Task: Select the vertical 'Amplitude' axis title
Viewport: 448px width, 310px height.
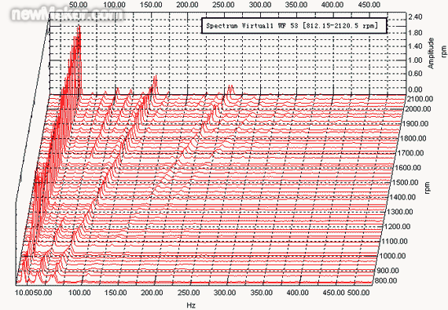Action: point(431,53)
